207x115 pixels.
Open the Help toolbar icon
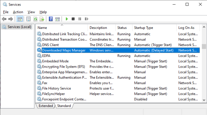51,19
